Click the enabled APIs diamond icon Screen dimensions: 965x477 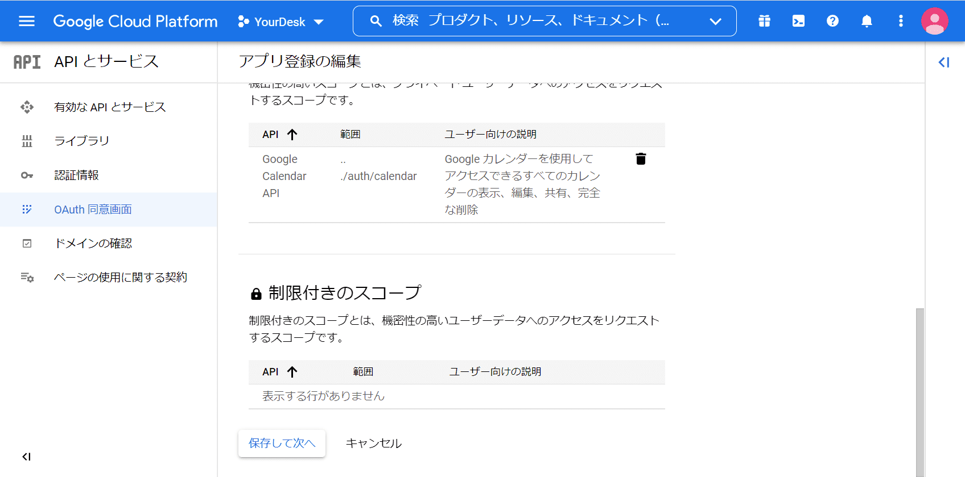click(x=27, y=107)
